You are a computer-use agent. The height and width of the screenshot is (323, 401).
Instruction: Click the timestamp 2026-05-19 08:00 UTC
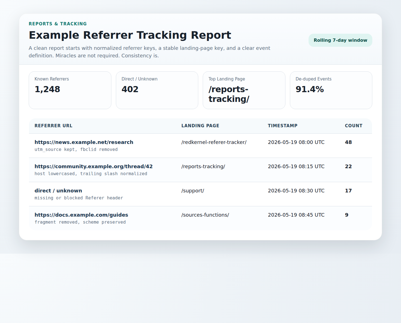(296, 142)
